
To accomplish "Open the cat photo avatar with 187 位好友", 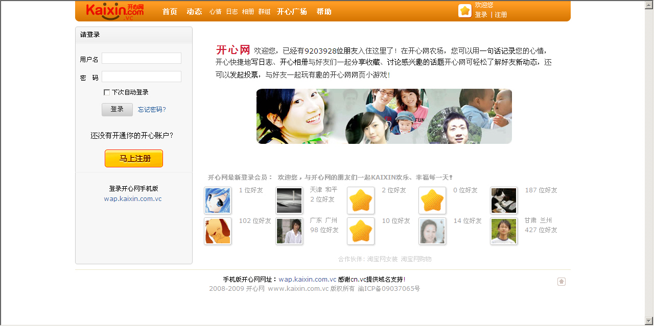I will point(504,200).
